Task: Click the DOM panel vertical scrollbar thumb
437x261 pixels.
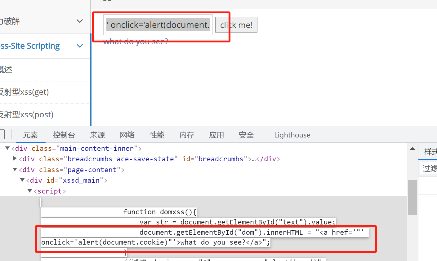Action: [x=412, y=197]
